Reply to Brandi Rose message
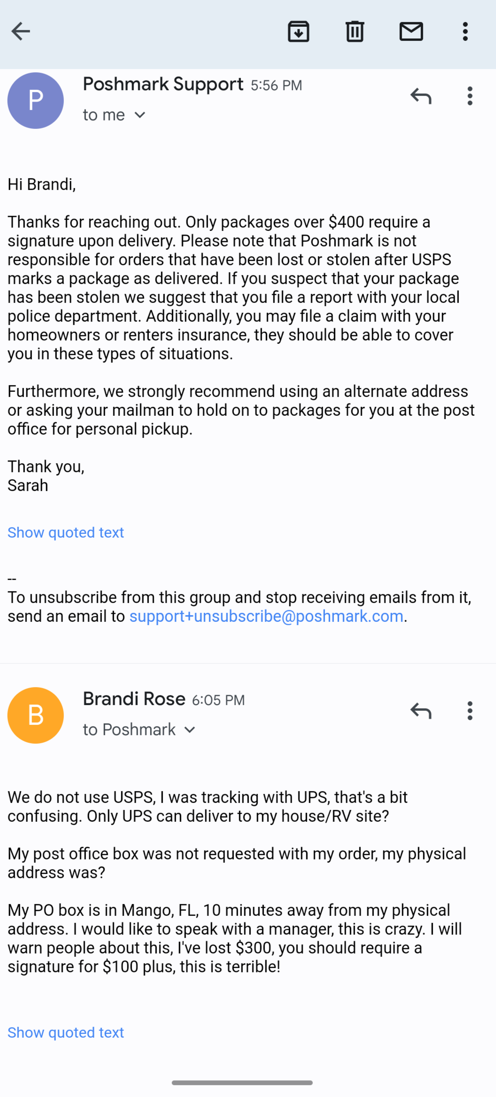The image size is (496, 1097). pyautogui.click(x=420, y=711)
